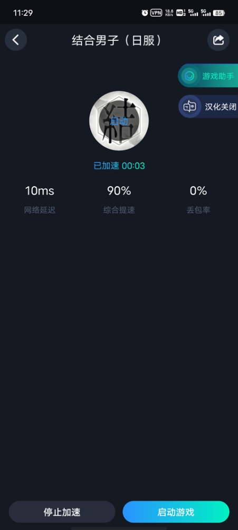
Task: Select the 90% 综合提速 stat
Action: coord(119,200)
